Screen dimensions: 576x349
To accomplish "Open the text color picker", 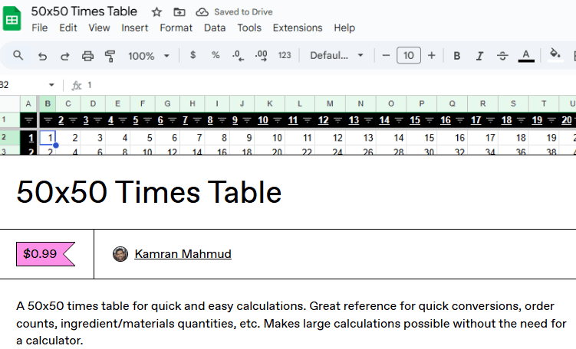I will pyautogui.click(x=525, y=56).
